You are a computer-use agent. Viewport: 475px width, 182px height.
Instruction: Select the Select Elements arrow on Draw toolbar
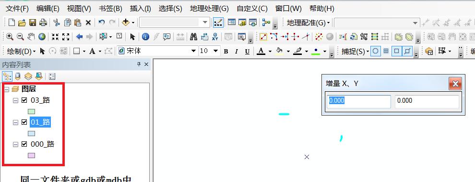42,51
